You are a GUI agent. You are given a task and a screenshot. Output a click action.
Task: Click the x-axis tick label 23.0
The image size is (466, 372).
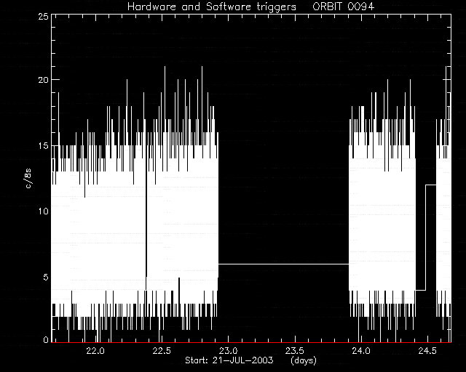coord(228,351)
